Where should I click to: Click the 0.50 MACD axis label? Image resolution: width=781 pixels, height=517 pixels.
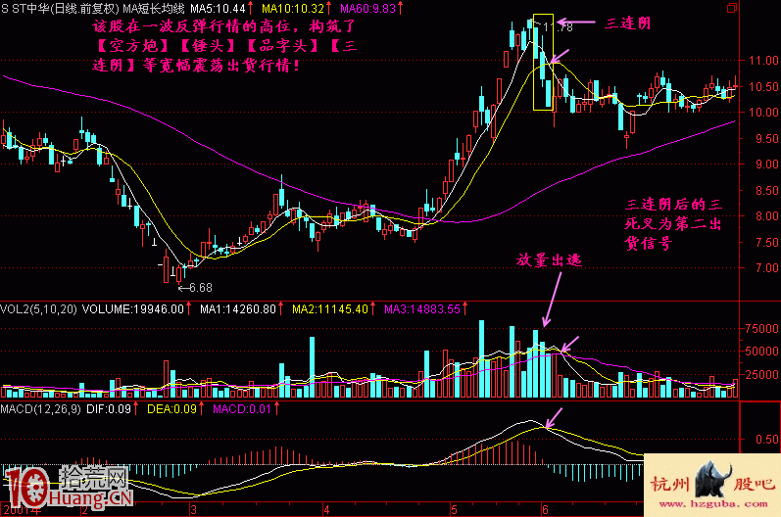point(767,439)
